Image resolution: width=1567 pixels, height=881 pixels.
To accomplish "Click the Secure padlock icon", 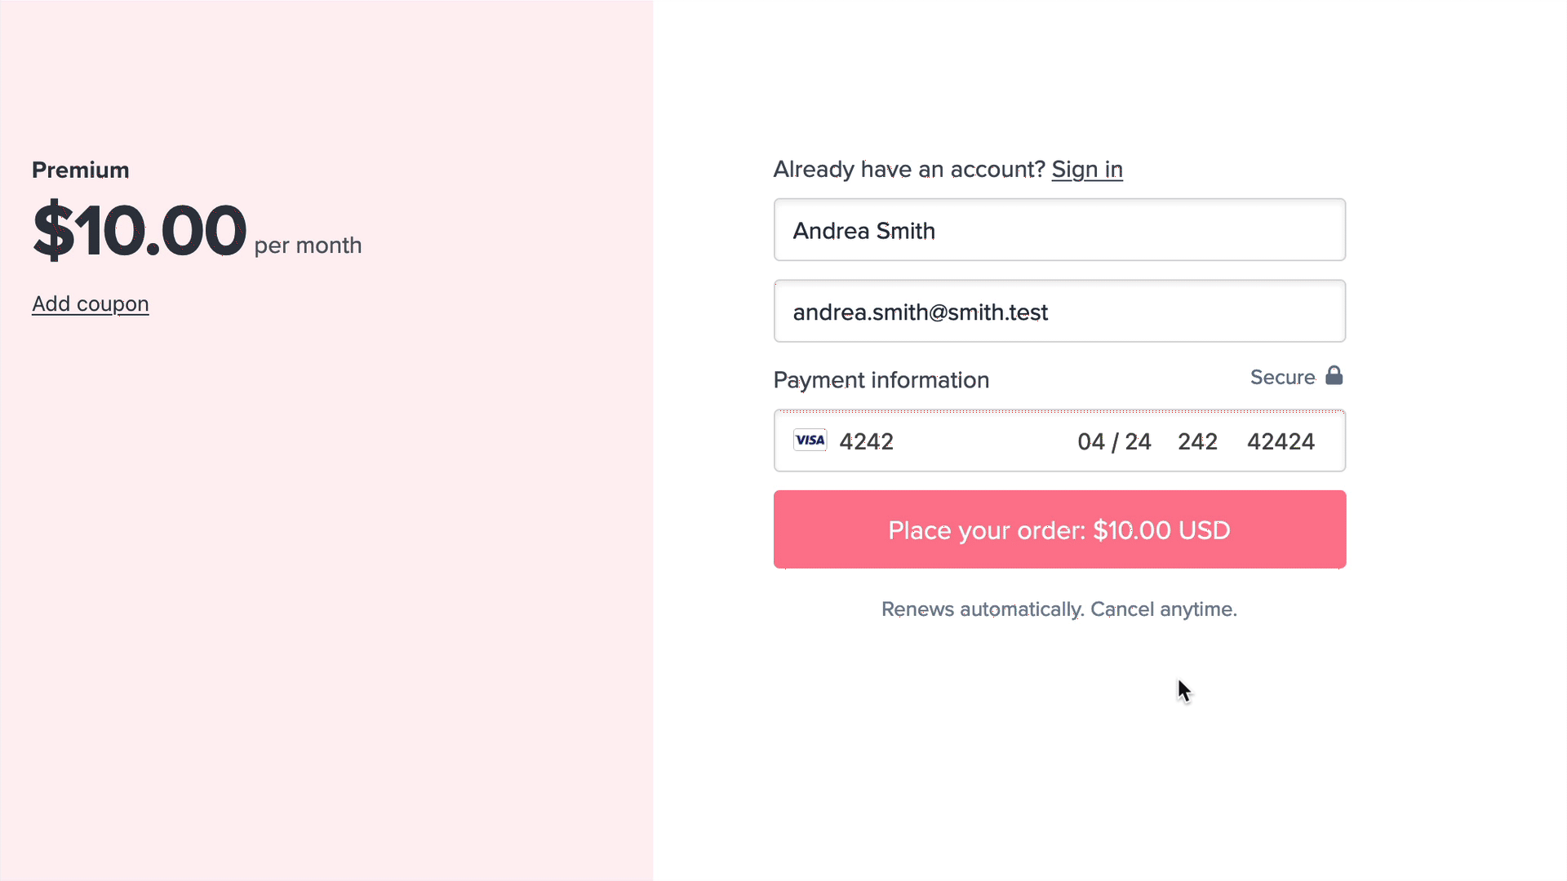I will (1334, 375).
